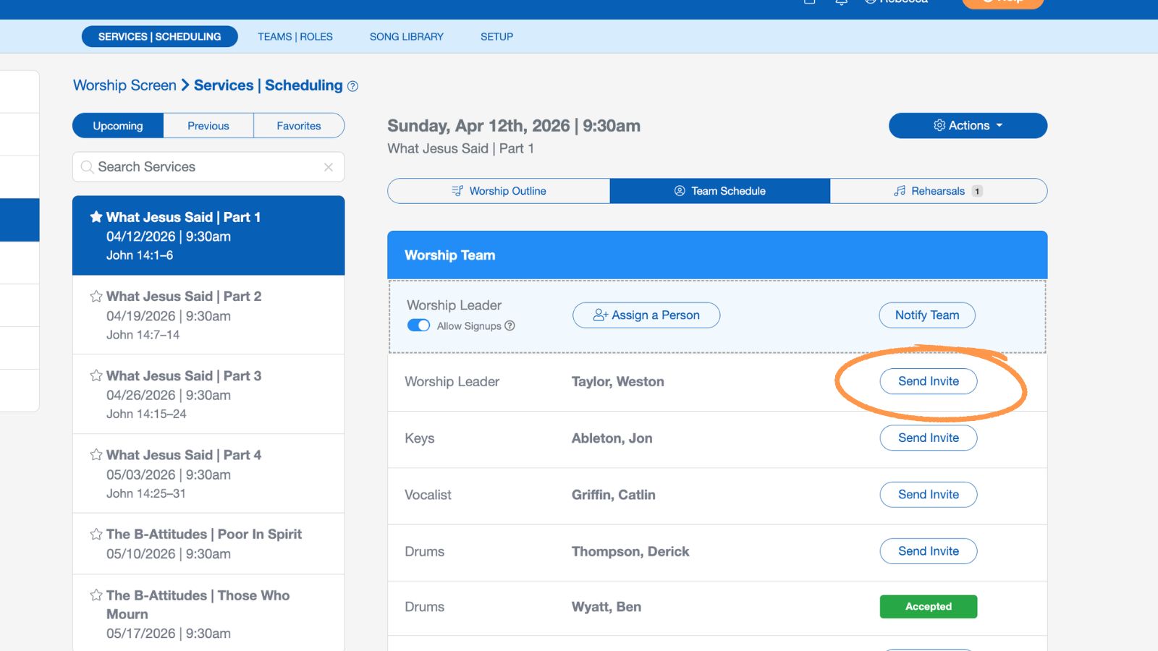Open the SONG LIBRARY tab
Image resolution: width=1158 pixels, height=651 pixels.
point(406,36)
